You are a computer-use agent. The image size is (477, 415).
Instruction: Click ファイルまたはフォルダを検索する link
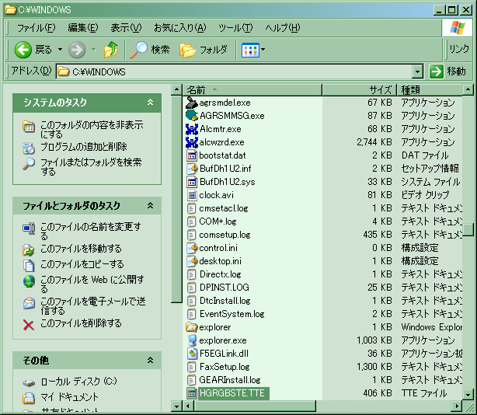[91, 166]
